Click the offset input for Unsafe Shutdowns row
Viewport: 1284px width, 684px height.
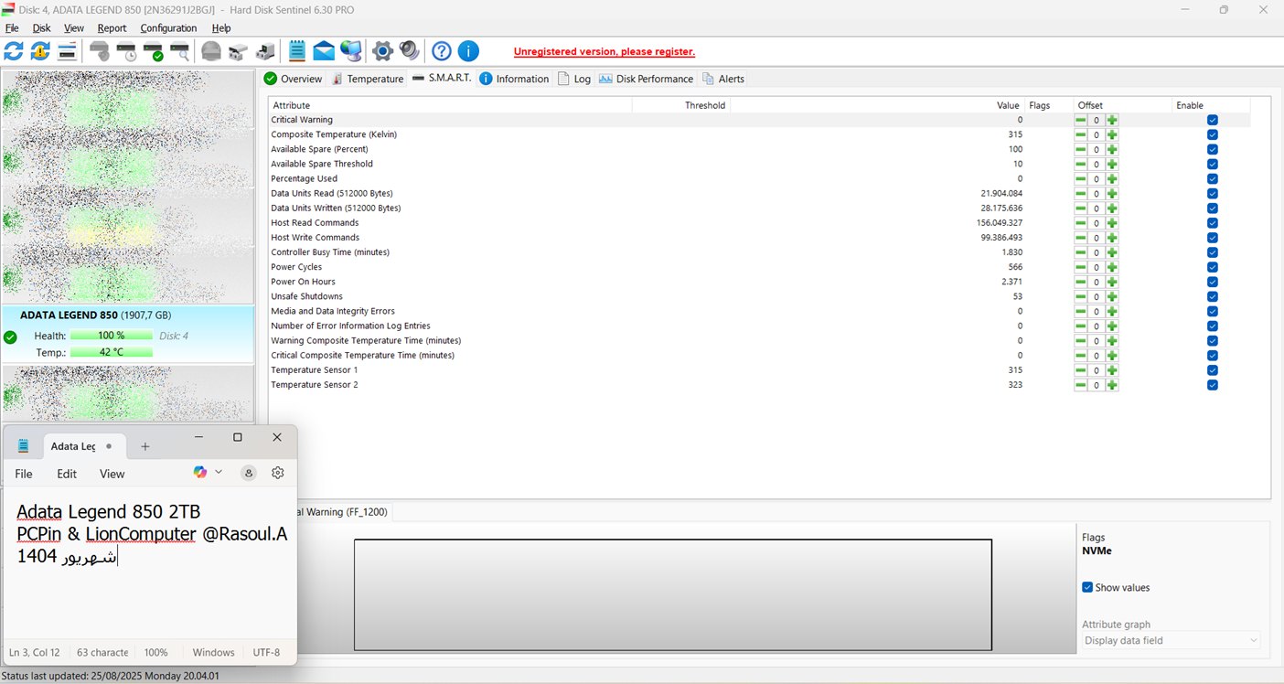pyautogui.click(x=1096, y=296)
